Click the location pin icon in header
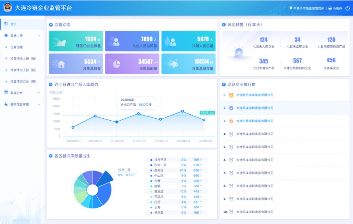This screenshot has width=353, height=224. [x=291, y=8]
